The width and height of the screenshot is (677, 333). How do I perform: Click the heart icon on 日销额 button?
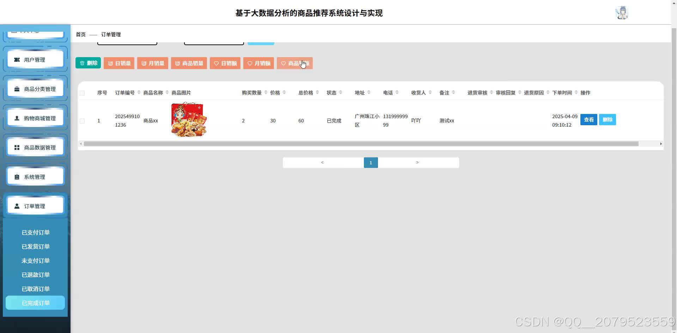pos(216,63)
